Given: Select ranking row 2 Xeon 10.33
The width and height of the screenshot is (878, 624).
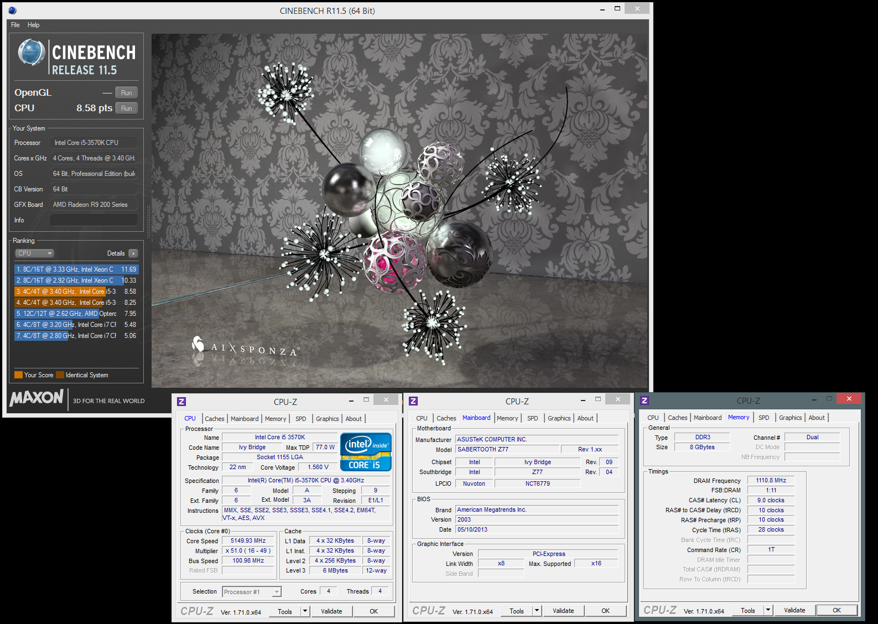Looking at the screenshot, I should 76,280.
